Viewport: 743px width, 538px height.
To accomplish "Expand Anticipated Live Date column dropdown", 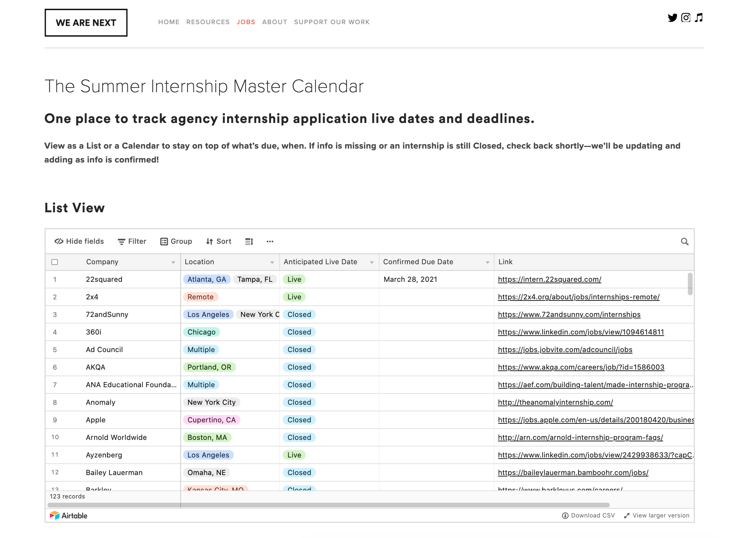I will pos(372,262).
